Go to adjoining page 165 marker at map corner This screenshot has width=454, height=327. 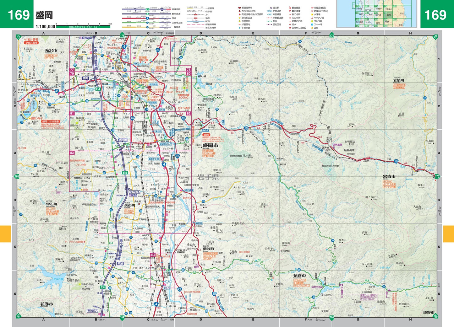pos(435,316)
